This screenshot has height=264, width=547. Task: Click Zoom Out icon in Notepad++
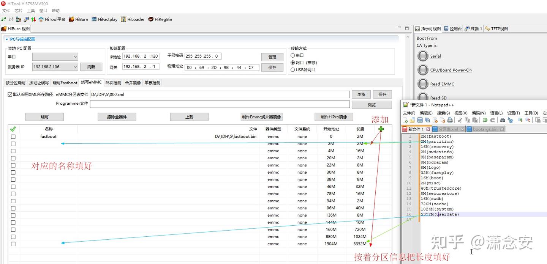point(528,120)
